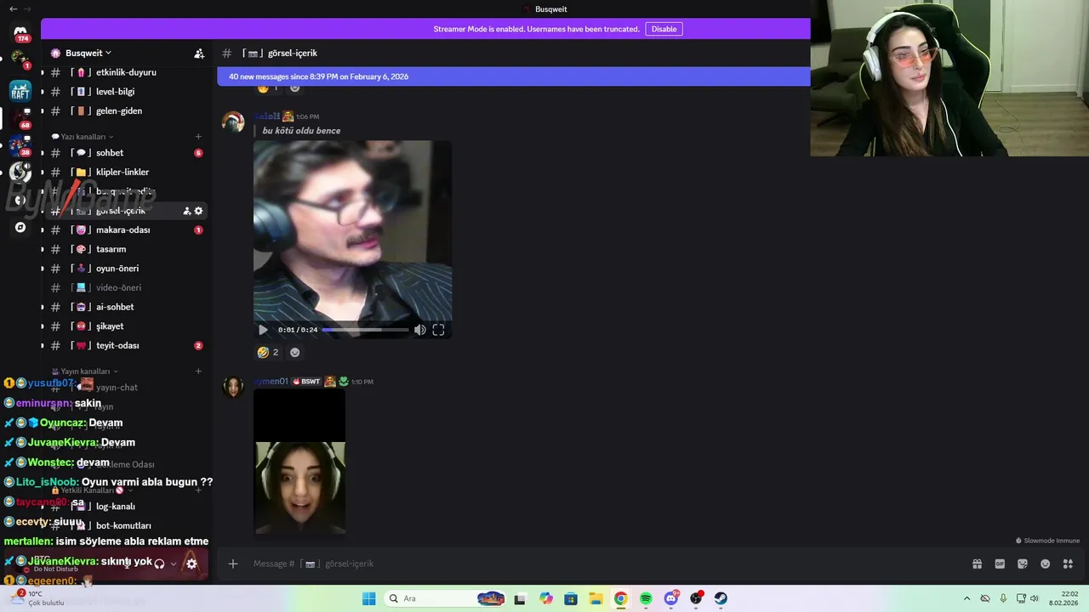Open Google Chrome from taskbar
Screen dimensions: 1089x612
pyautogui.click(x=621, y=598)
